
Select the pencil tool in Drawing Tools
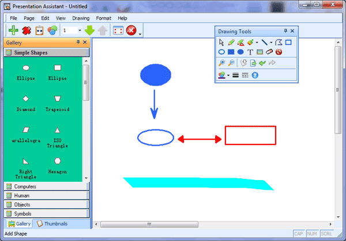pos(231,42)
